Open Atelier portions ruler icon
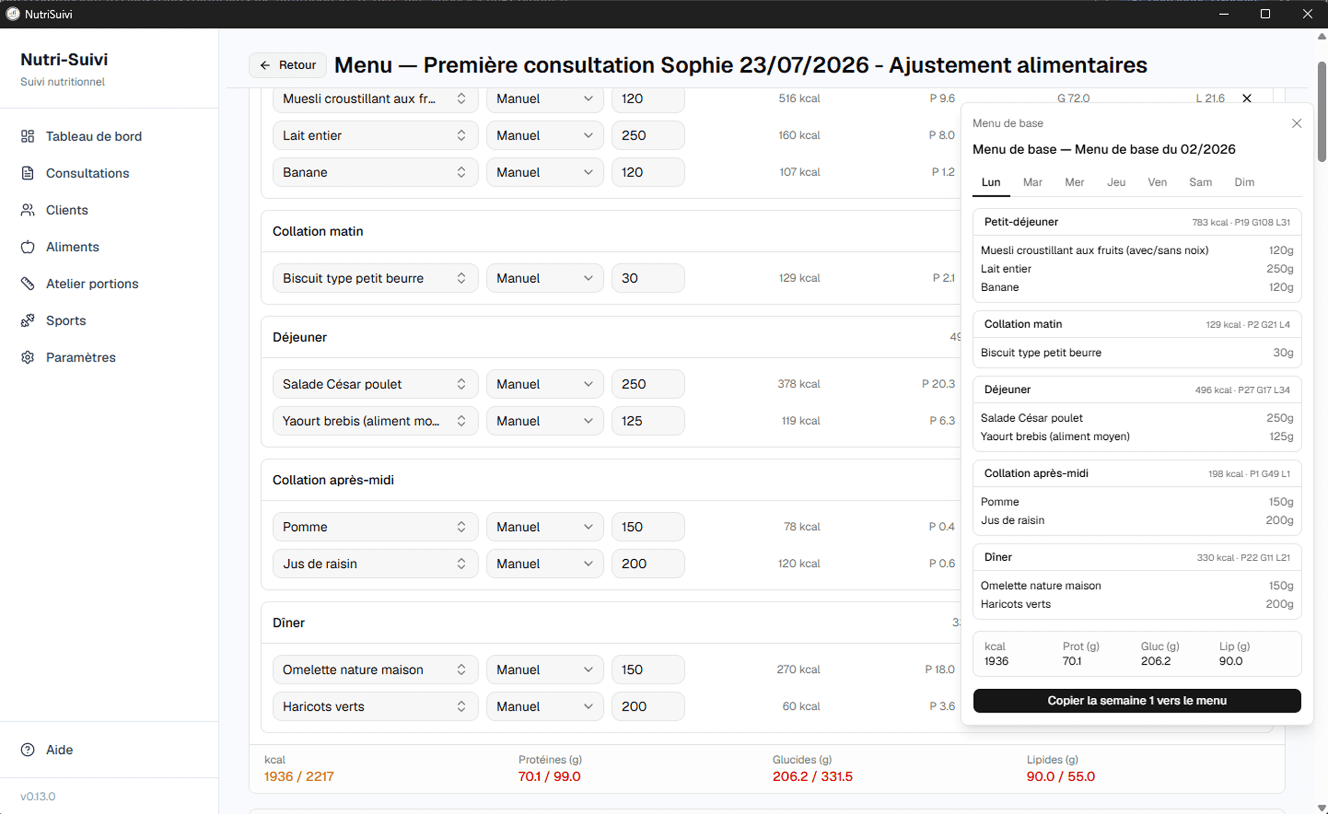Image resolution: width=1328 pixels, height=814 pixels. pos(28,284)
